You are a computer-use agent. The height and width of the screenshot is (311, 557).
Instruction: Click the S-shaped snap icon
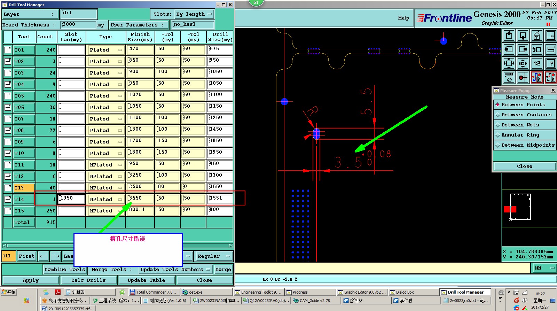coord(551,49)
